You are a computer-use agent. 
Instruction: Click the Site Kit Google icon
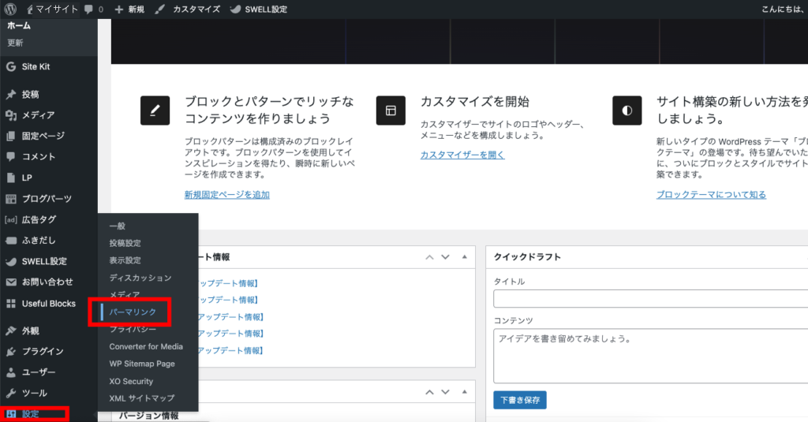[11, 66]
